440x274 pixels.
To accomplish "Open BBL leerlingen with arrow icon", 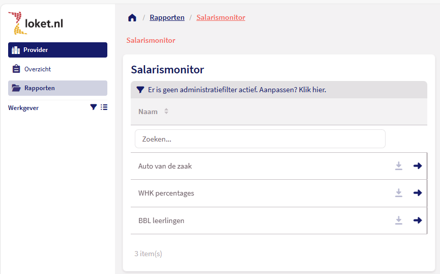I will 418,221.
